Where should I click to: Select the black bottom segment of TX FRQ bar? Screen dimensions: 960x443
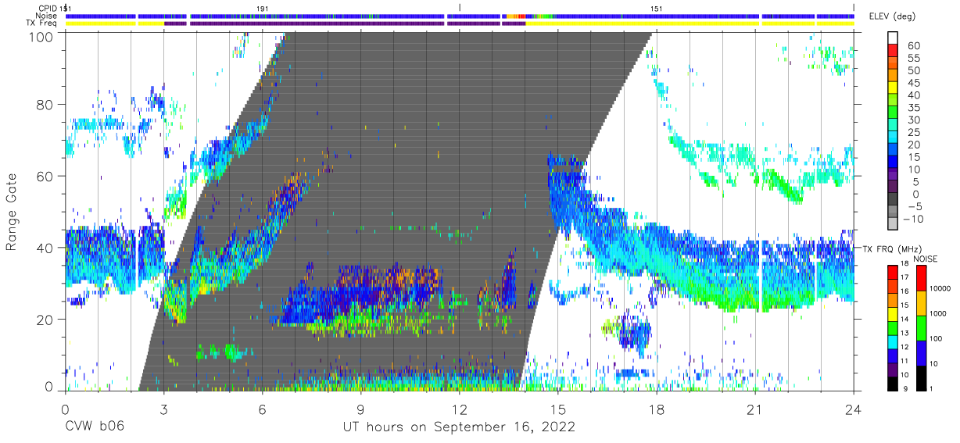pos(892,382)
